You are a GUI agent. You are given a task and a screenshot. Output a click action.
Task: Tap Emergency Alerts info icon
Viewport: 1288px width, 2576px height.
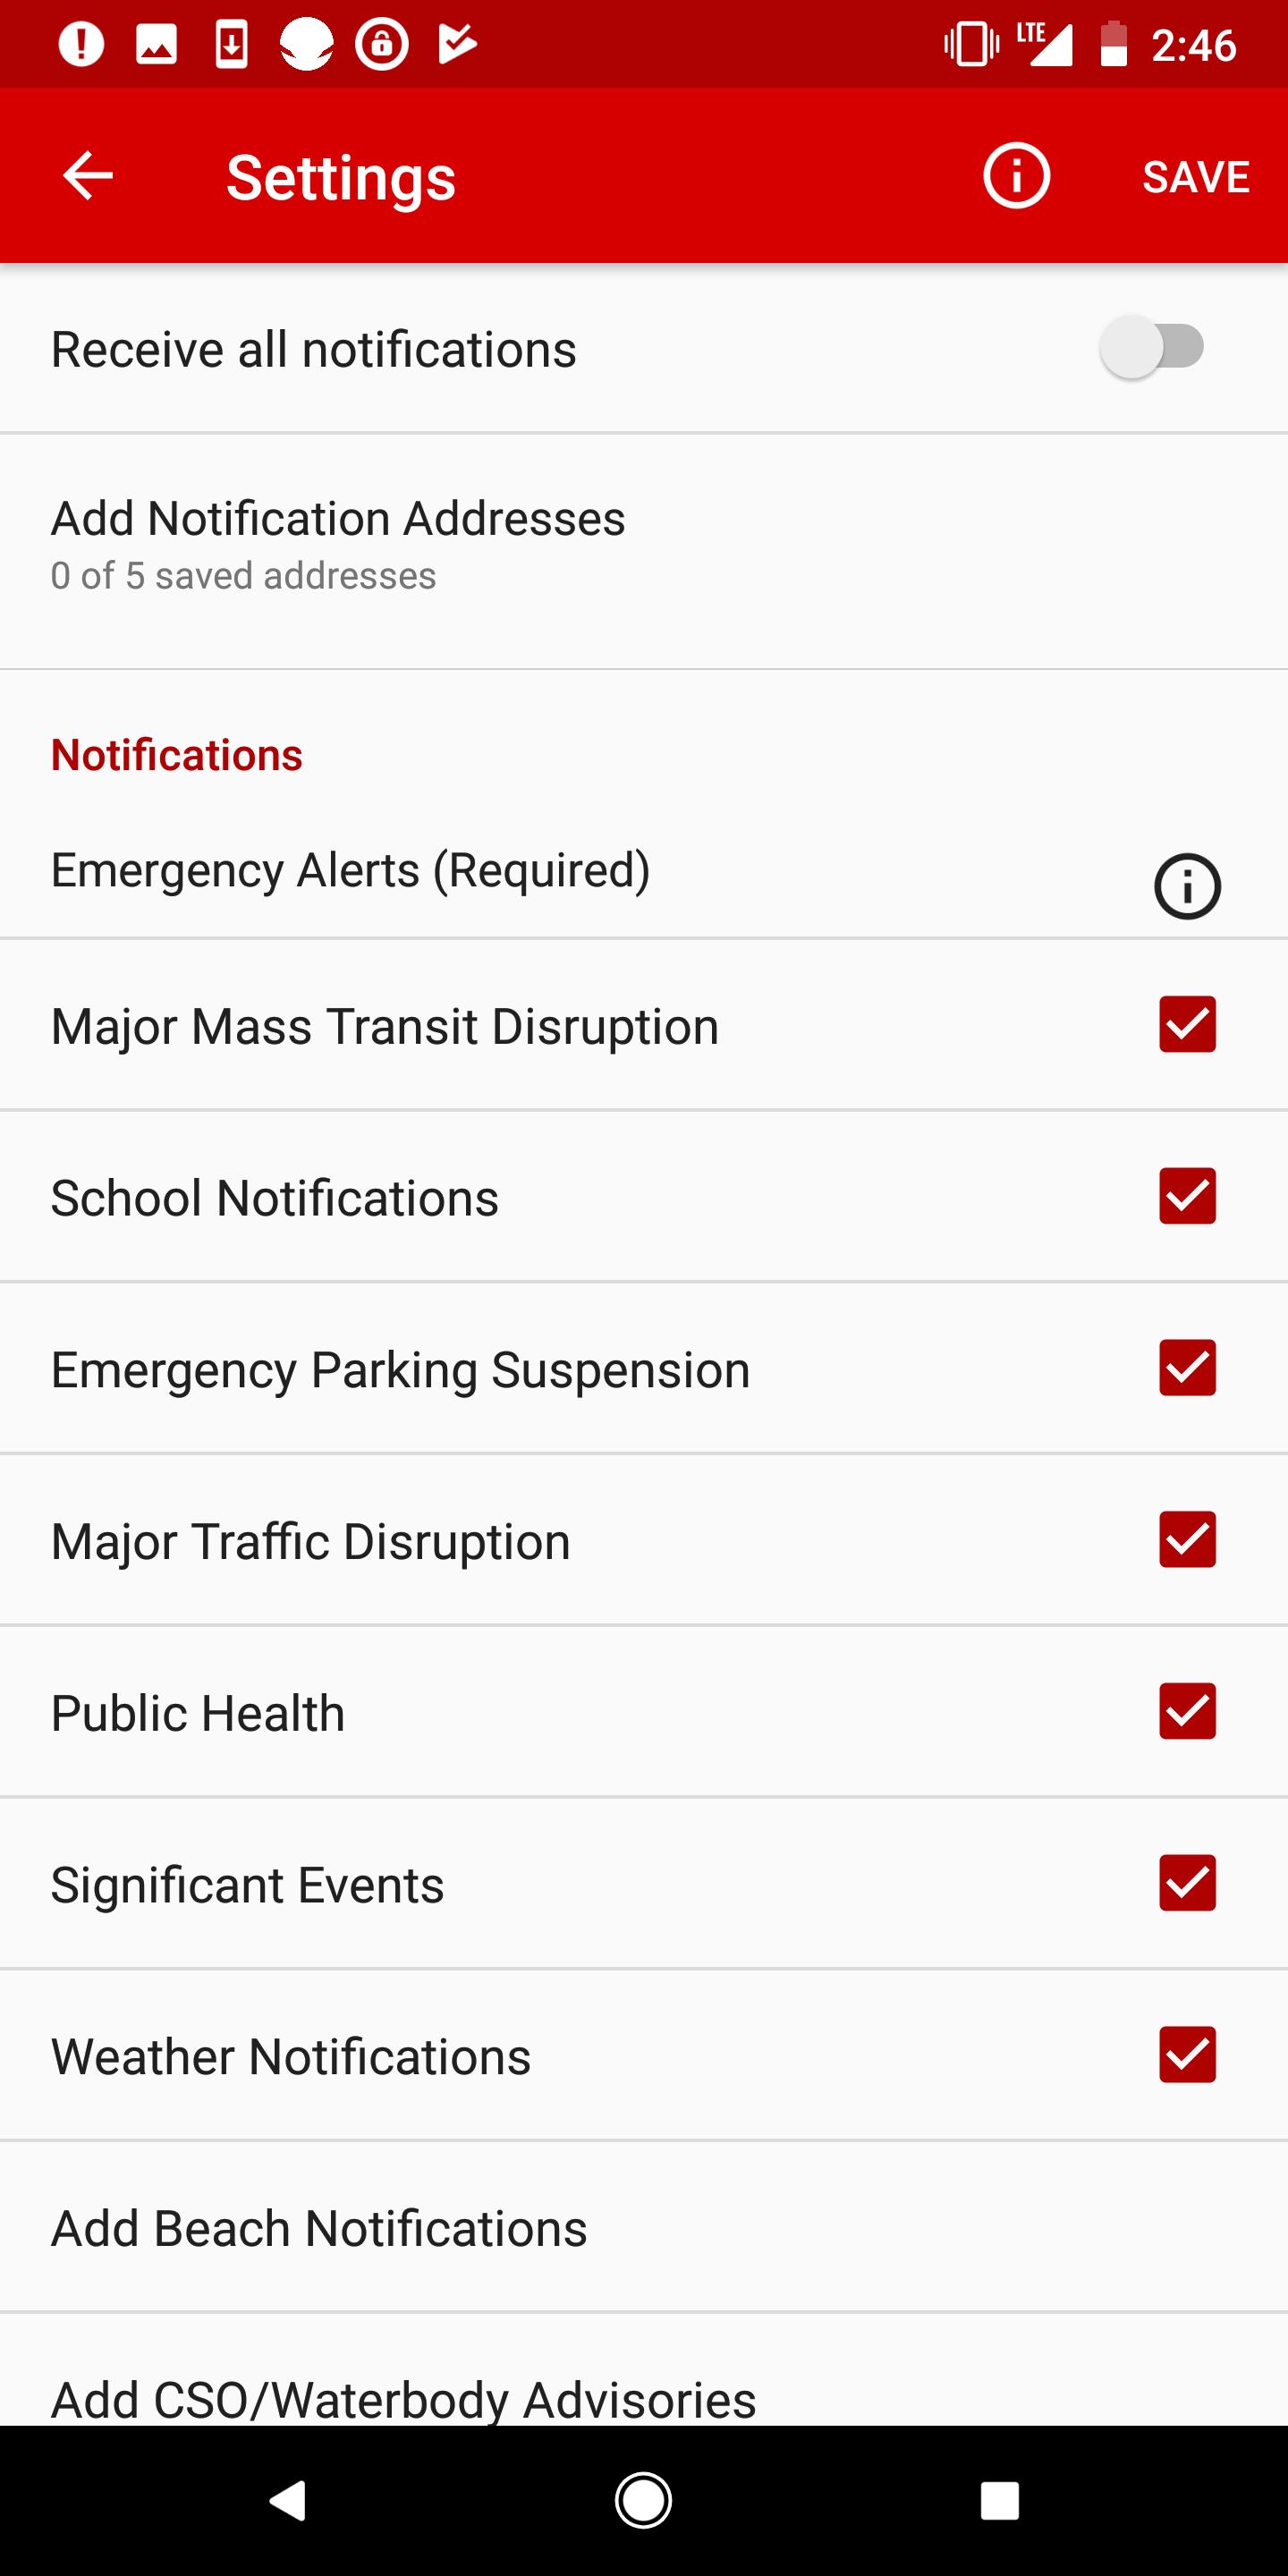click(x=1187, y=886)
